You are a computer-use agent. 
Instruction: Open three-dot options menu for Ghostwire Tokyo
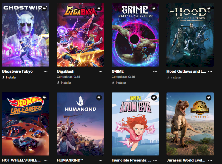tap(46, 71)
